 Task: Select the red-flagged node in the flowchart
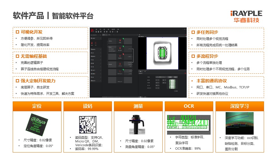[120, 56]
